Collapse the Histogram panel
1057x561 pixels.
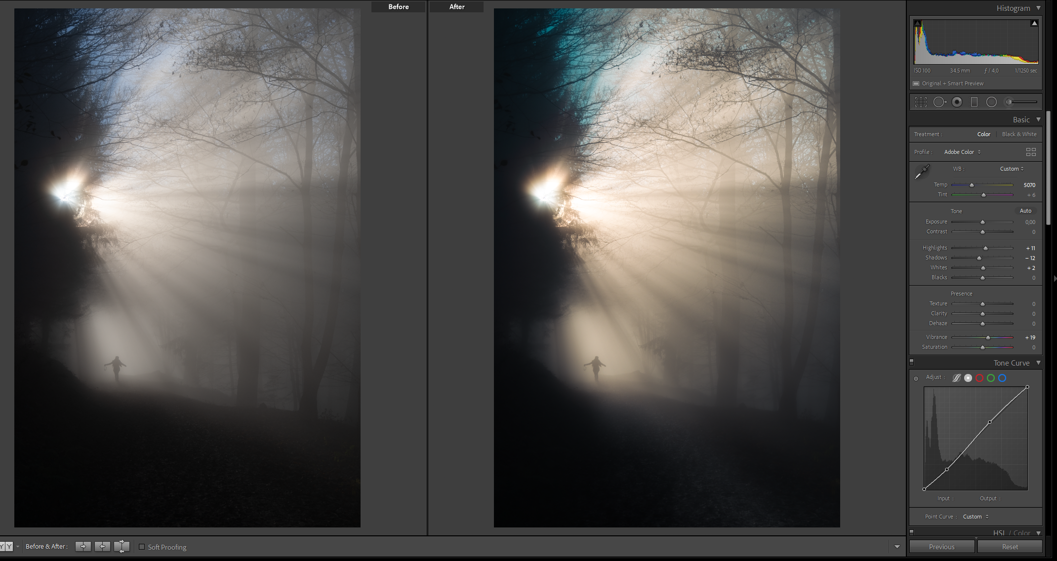point(1038,8)
